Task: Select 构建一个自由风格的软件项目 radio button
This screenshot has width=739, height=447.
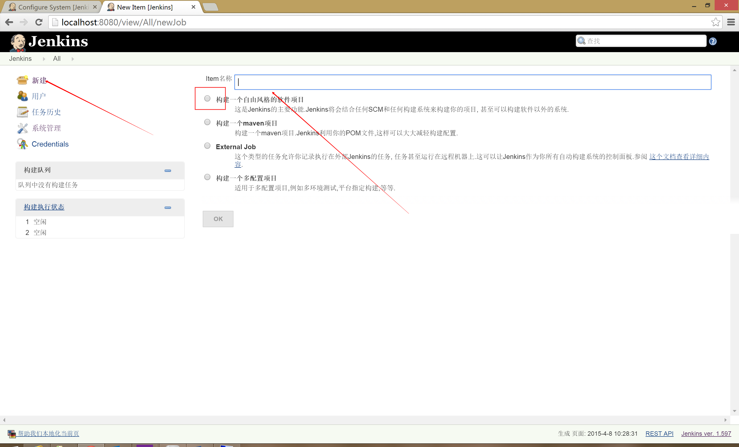Action: [x=207, y=98]
